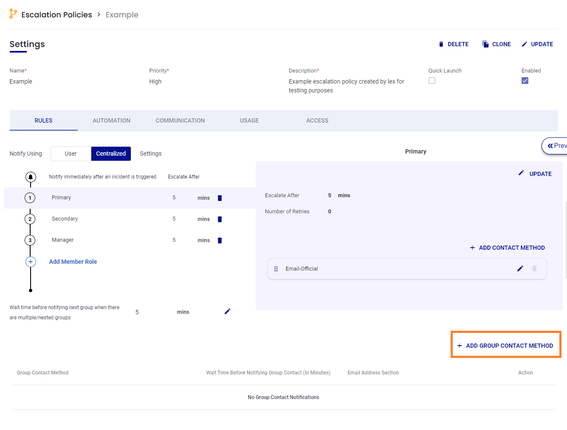Click the Escalation Policies branch icon
Screen dimensions: 567x430
coord(13,14)
